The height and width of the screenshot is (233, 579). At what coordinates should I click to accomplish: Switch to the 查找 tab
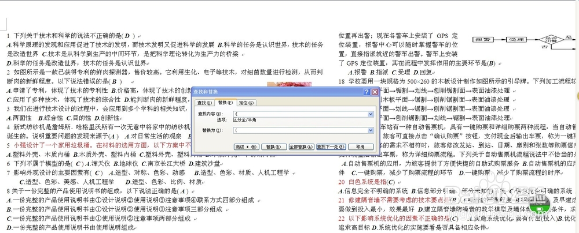[204, 103]
